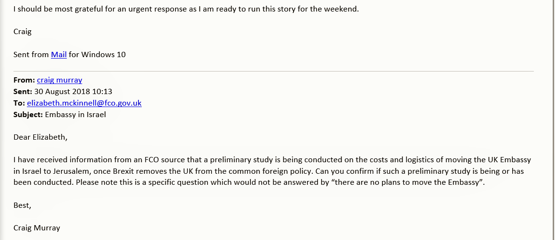The height and width of the screenshot is (240, 555).
Task: Click the bold Sent: label
Action: (x=23, y=92)
